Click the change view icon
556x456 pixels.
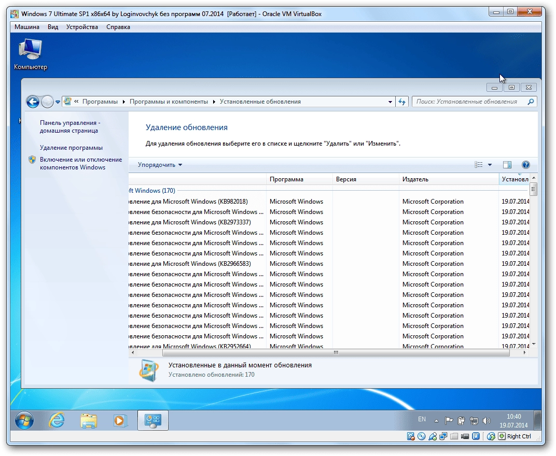coord(479,165)
